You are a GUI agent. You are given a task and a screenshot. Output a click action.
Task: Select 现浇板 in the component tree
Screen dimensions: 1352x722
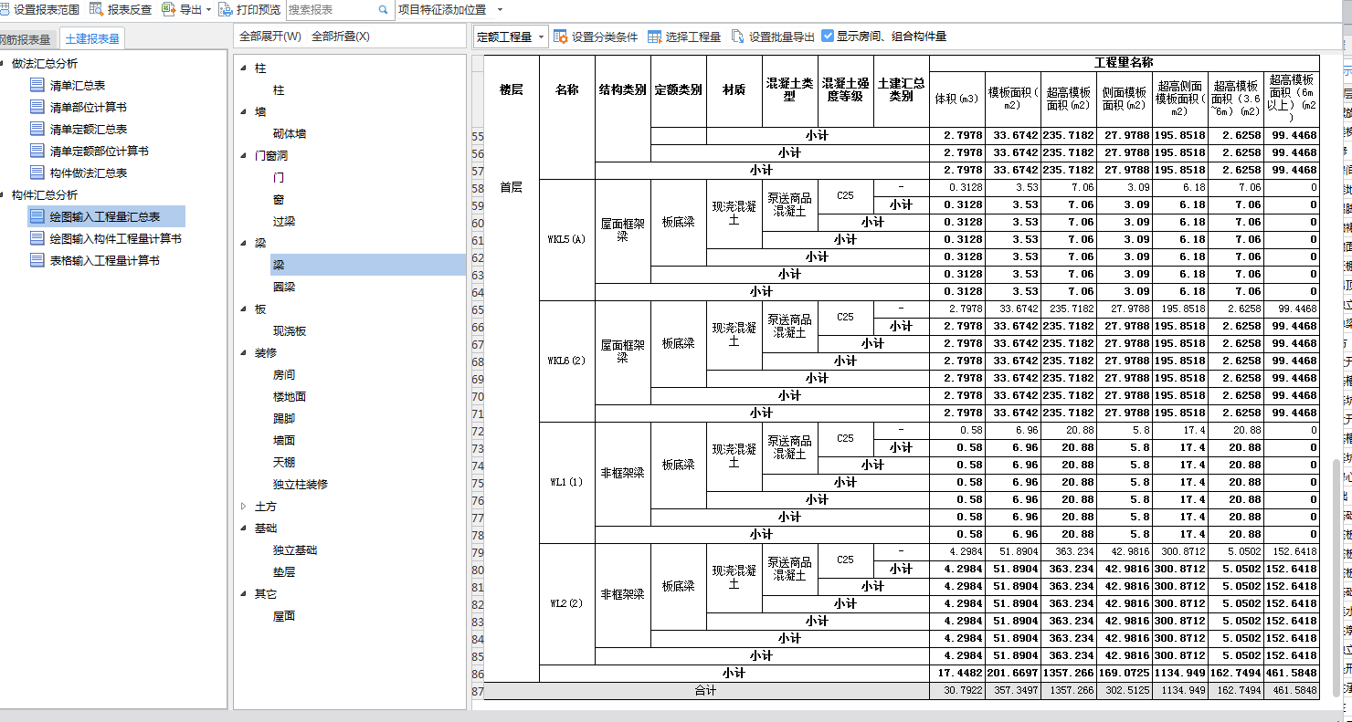click(x=290, y=331)
